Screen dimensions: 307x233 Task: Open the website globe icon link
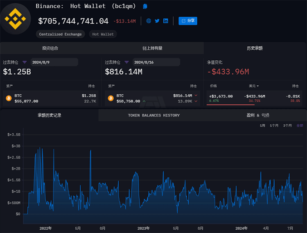click(149, 21)
